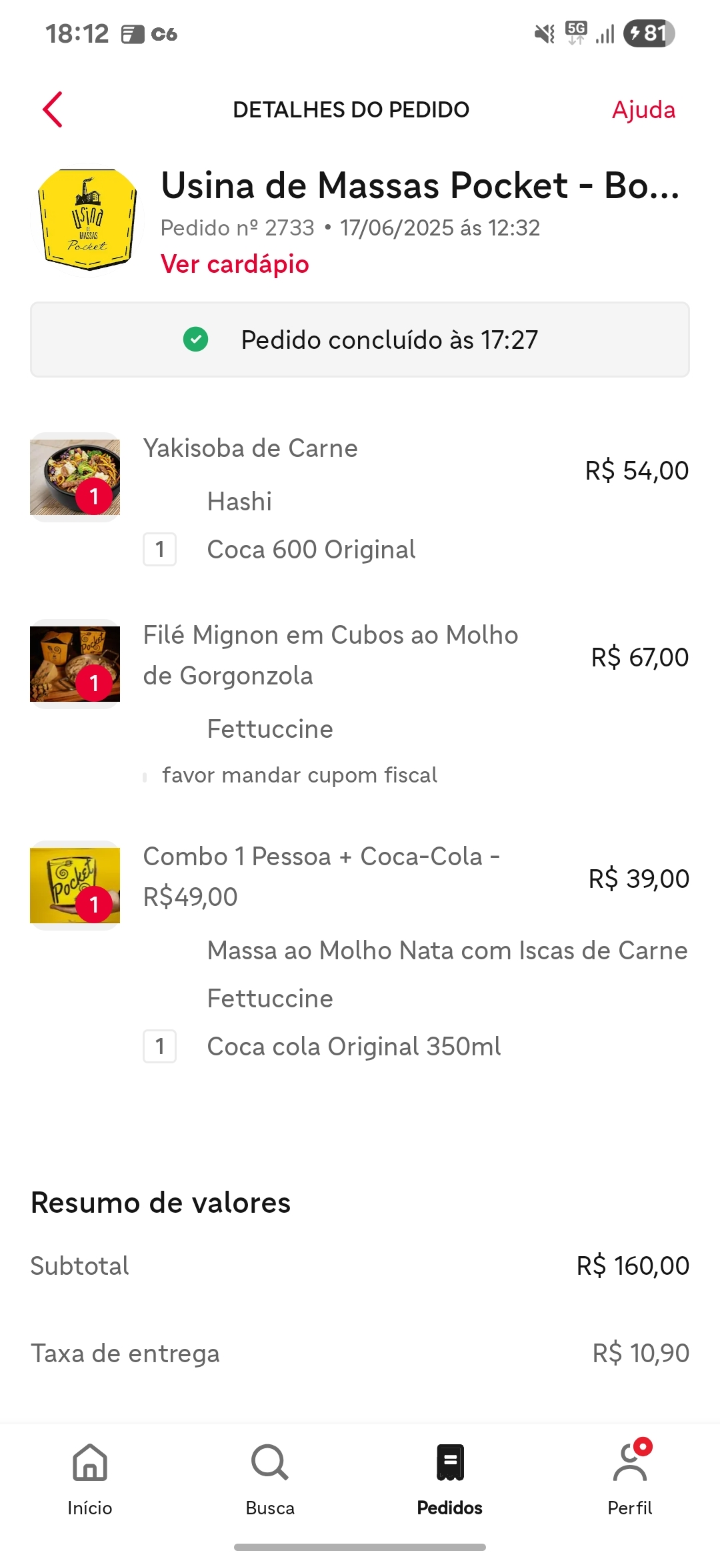Screen dimensions: 720x1561
Task: Tap the restaurant name title
Action: pos(420,185)
